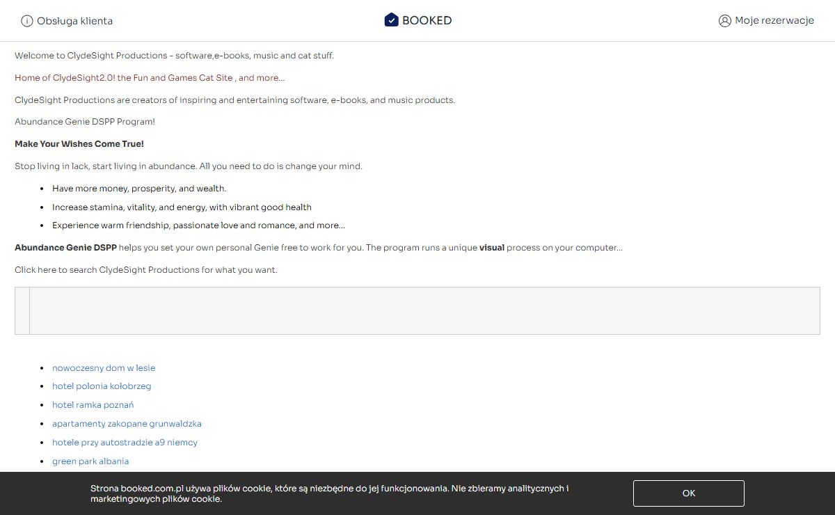Click the 'Welcome to ClydeSight Productions' line
The height and width of the screenshot is (515, 835).
[174, 56]
